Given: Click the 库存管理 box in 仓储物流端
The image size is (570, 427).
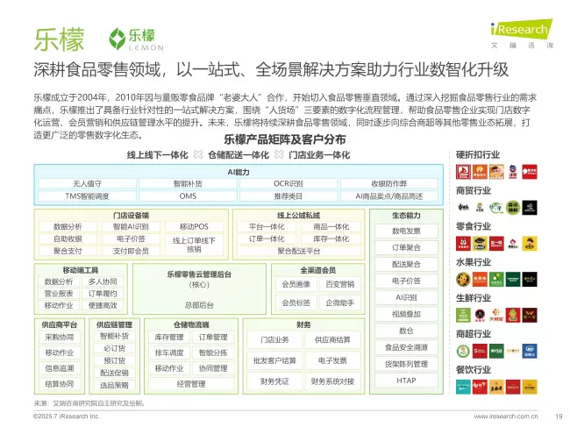Looking at the screenshot, I should (169, 338).
